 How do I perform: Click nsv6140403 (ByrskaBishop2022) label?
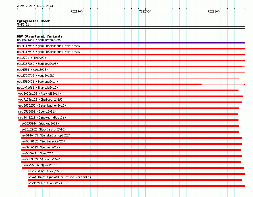[45, 135]
